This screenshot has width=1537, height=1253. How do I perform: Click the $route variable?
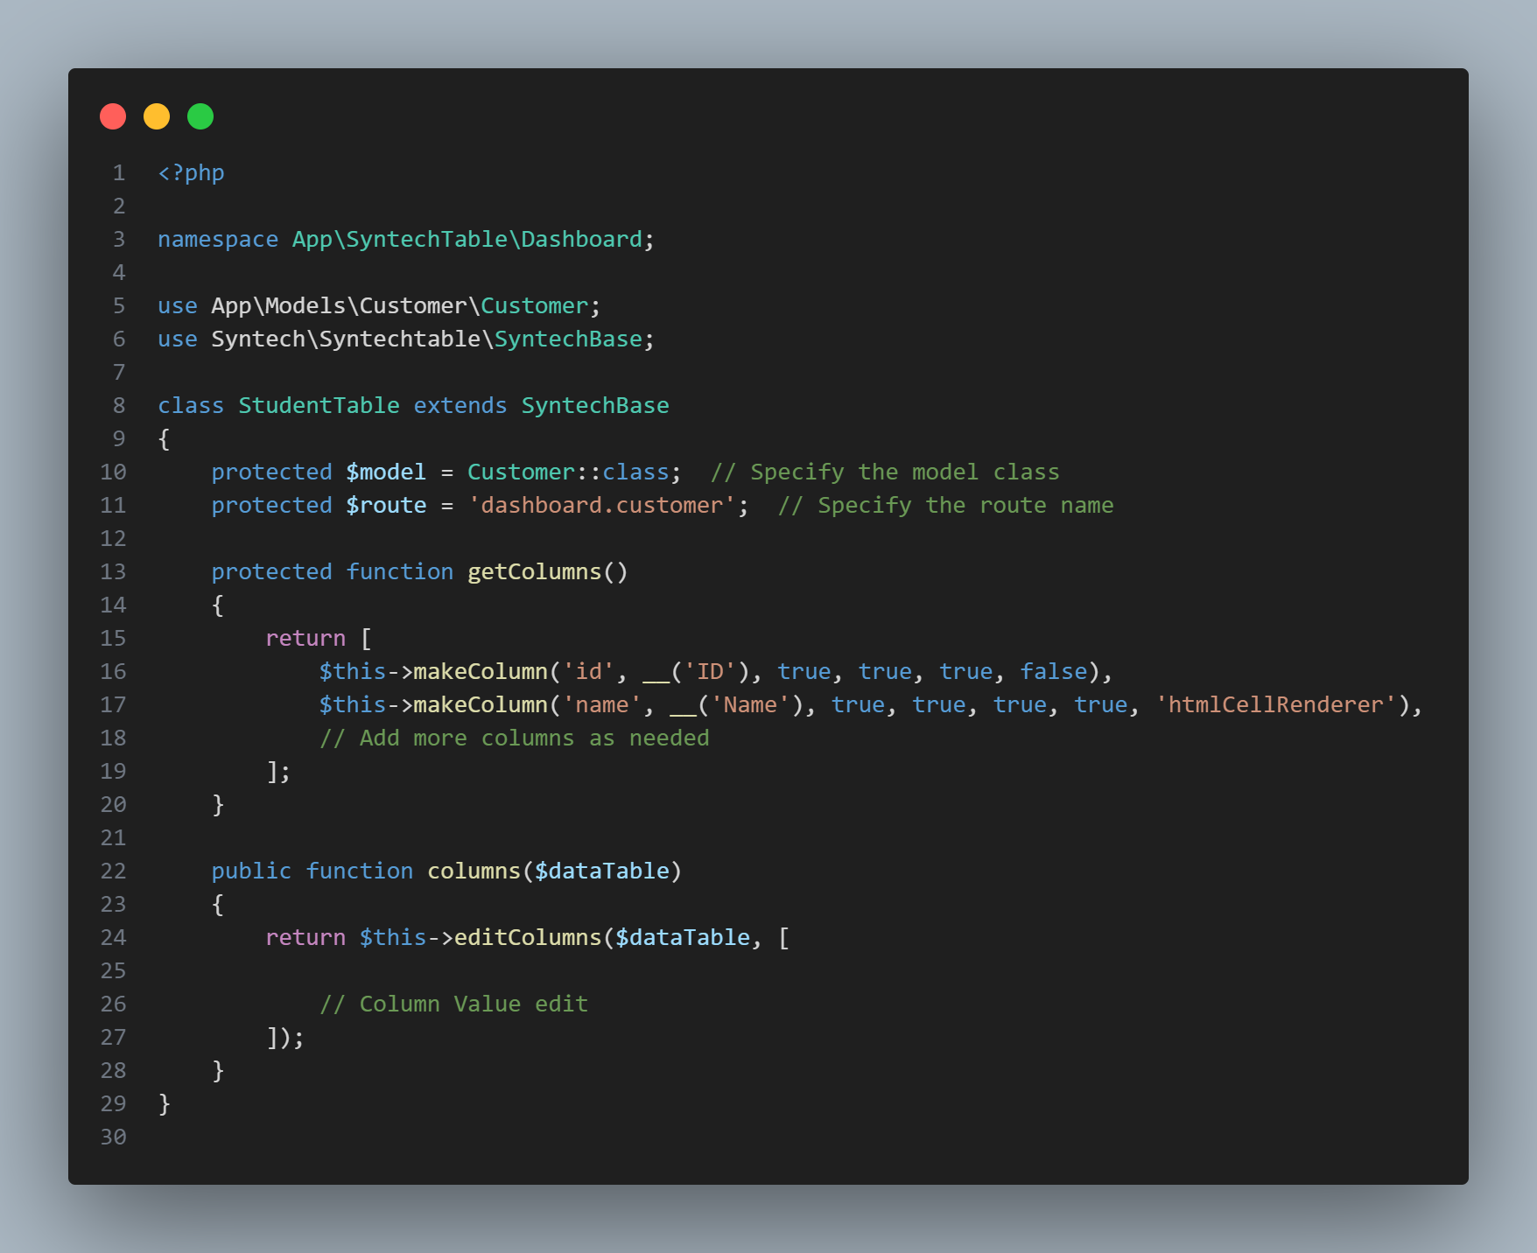(x=385, y=506)
